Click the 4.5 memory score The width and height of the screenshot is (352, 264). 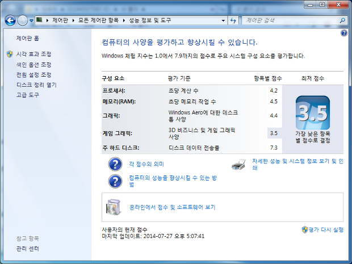[x=274, y=102]
